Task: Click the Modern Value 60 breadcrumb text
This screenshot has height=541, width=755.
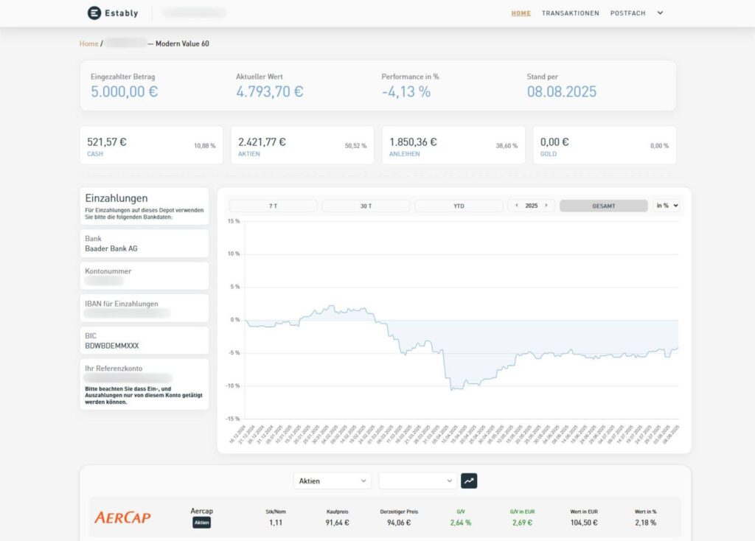Action: [x=182, y=43]
